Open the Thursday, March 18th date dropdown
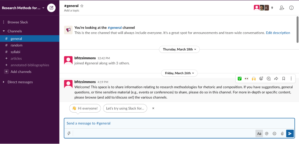The width and height of the screenshot is (299, 144). click(x=179, y=49)
